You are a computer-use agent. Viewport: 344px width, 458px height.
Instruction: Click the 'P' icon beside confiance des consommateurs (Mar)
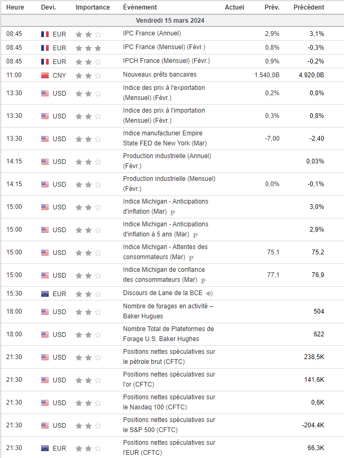point(203,280)
